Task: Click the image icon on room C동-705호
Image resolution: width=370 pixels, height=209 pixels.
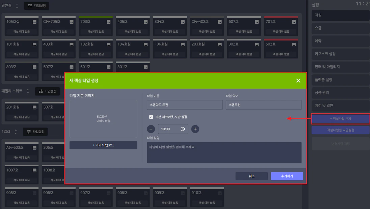Action: click(x=72, y=22)
